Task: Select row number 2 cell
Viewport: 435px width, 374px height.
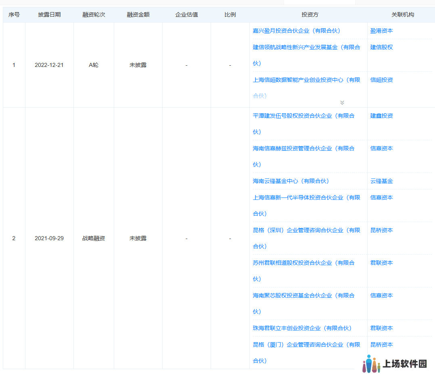Action: click(x=14, y=238)
